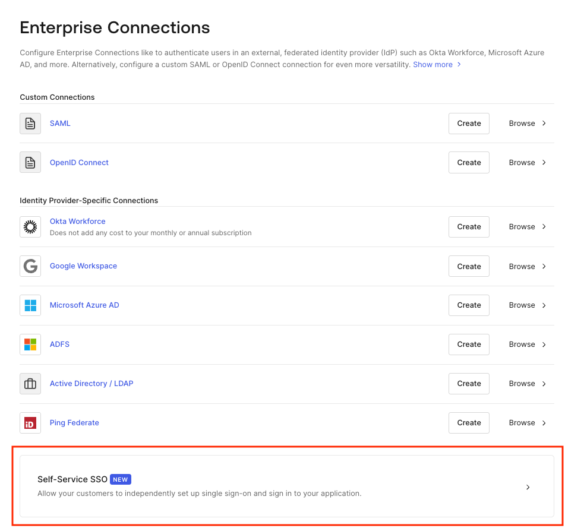584x531 pixels.
Task: Browse Microsoft Azure AD connections
Action: point(528,305)
